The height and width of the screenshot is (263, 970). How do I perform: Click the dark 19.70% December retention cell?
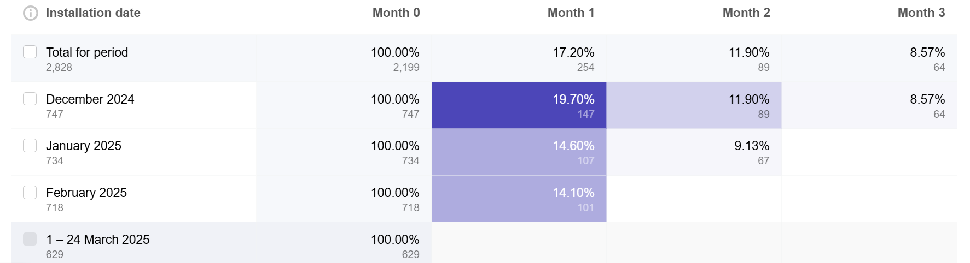coord(519,105)
